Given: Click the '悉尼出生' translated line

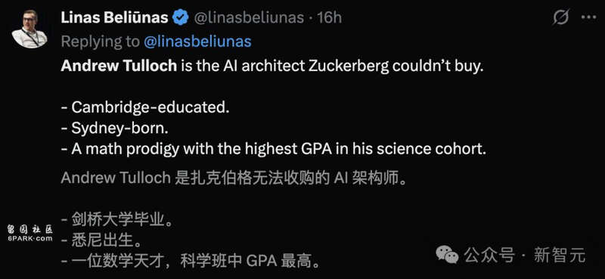Looking at the screenshot, I should pos(101,241).
